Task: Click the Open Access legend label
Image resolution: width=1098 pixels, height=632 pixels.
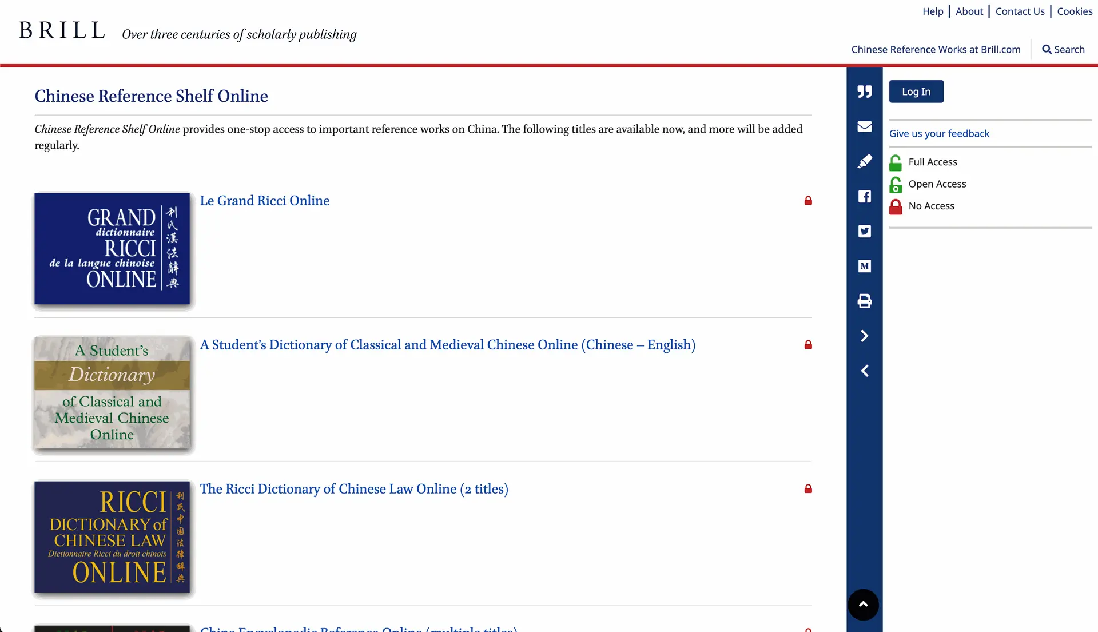Action: pos(937,184)
